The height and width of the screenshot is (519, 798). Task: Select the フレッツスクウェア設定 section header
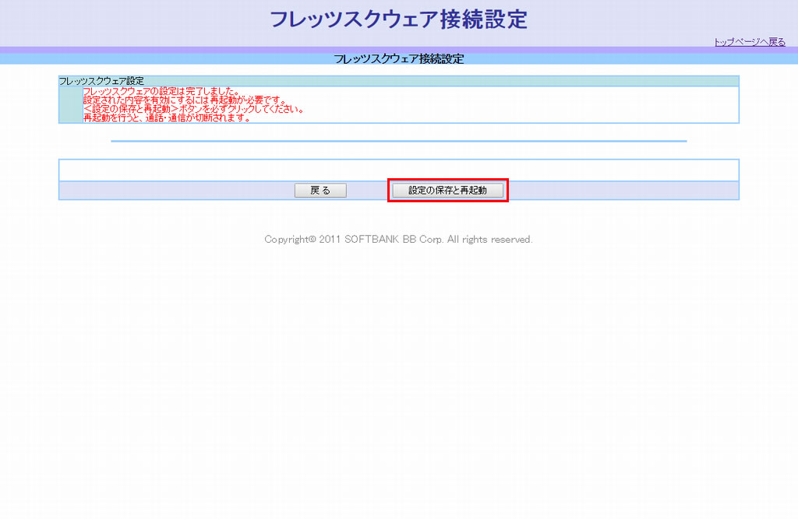point(101,81)
